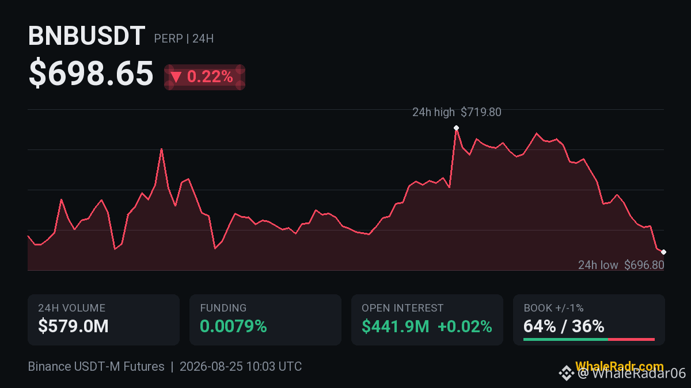Viewport: 691px width, 388px height.
Task: Click the 0.22% change badge
Action: (205, 77)
